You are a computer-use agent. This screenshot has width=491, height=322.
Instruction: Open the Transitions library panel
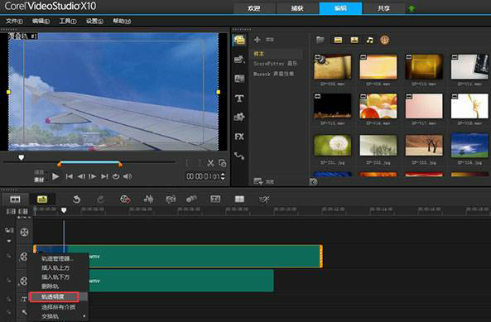(x=239, y=79)
